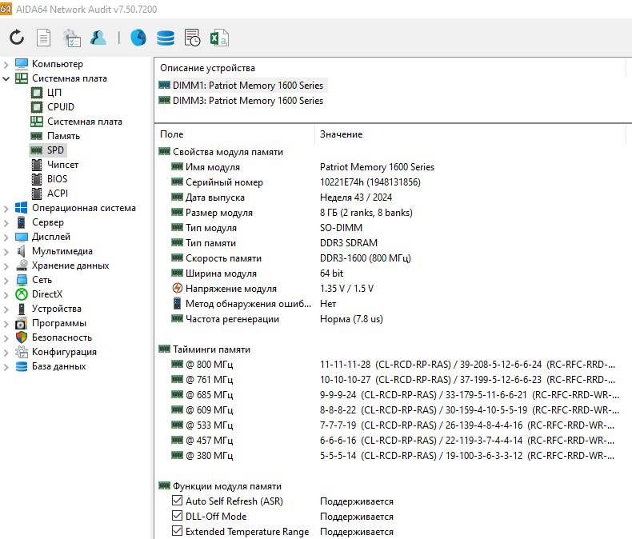The height and width of the screenshot is (539, 632).
Task: Expand the Компьютер tree node
Action: [x=7, y=64]
